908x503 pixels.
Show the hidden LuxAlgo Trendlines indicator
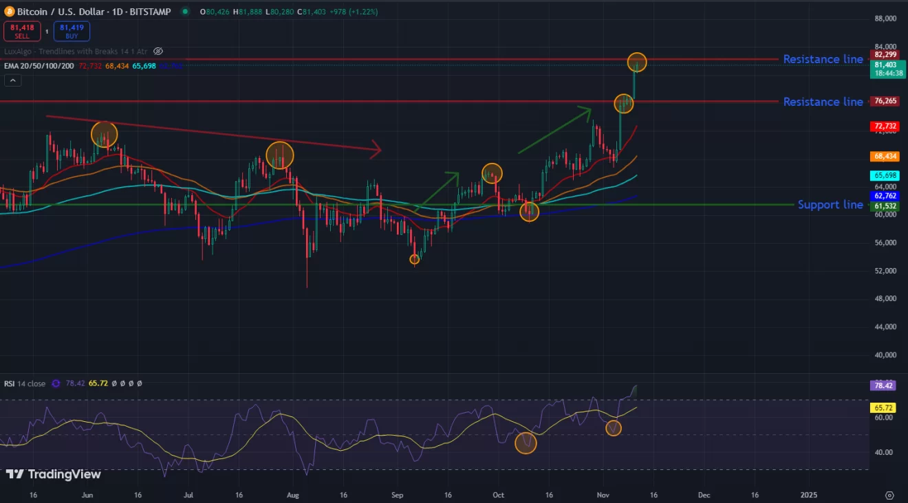[x=158, y=51]
